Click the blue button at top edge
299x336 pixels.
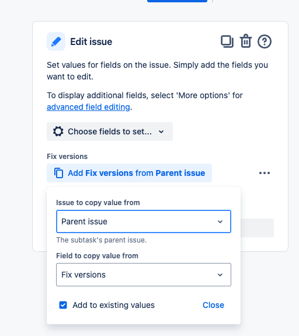(x=177, y=1)
